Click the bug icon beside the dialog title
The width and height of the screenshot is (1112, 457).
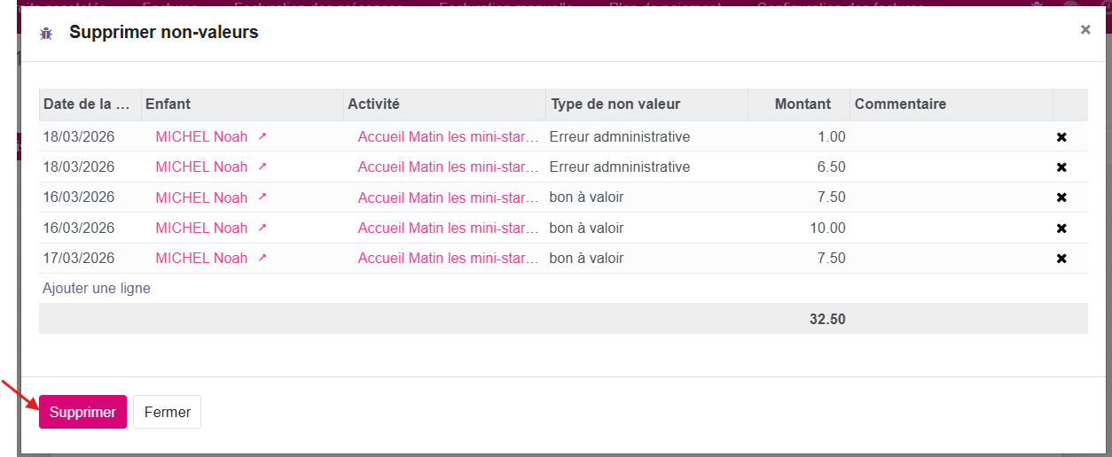(x=46, y=34)
